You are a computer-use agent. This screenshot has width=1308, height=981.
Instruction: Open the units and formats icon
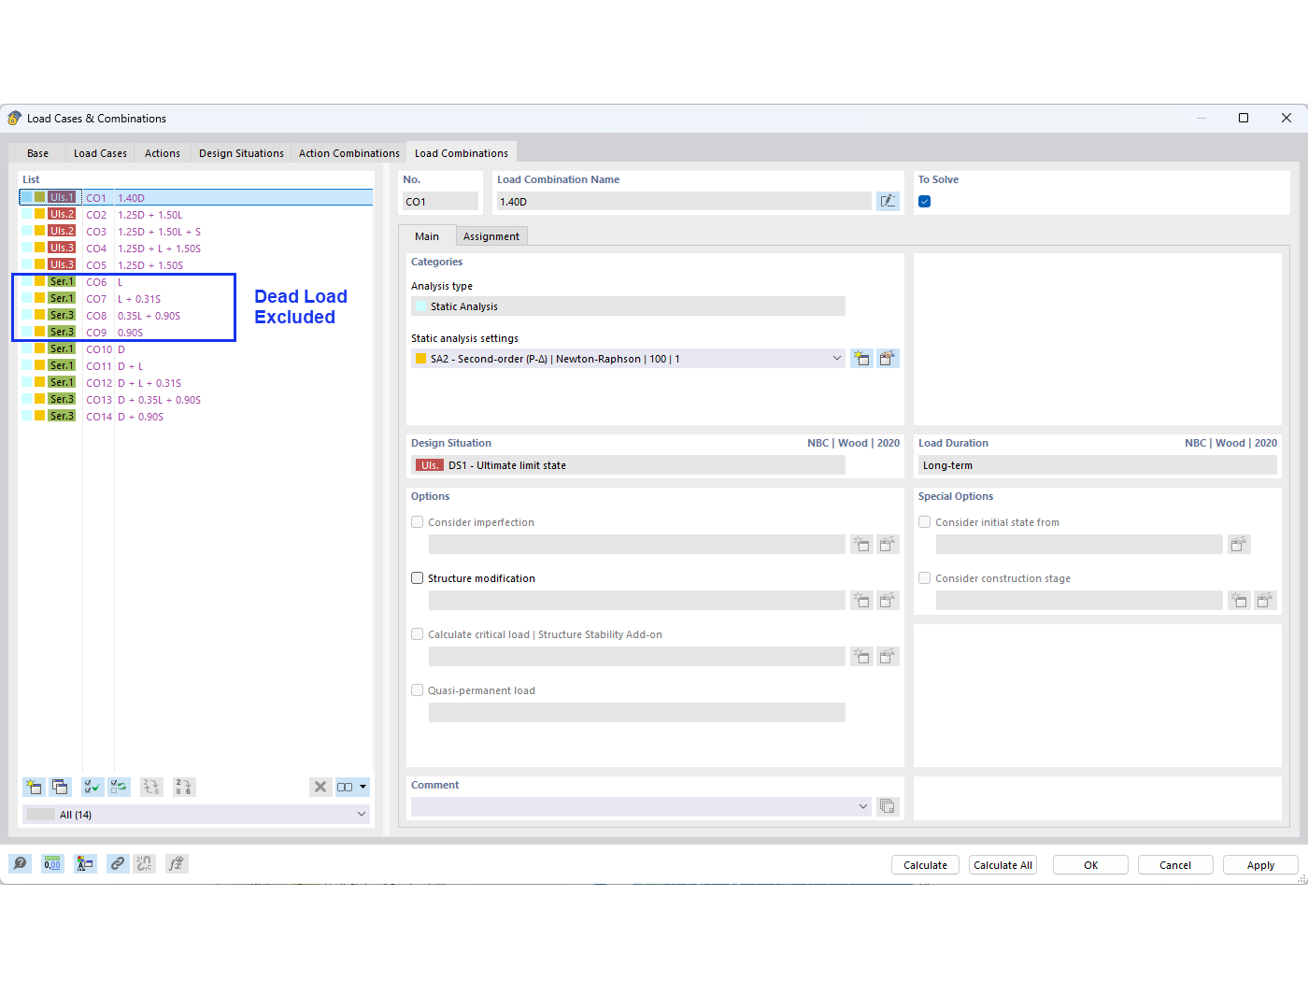tap(85, 863)
